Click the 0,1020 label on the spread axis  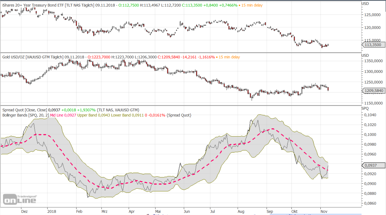[371, 125]
